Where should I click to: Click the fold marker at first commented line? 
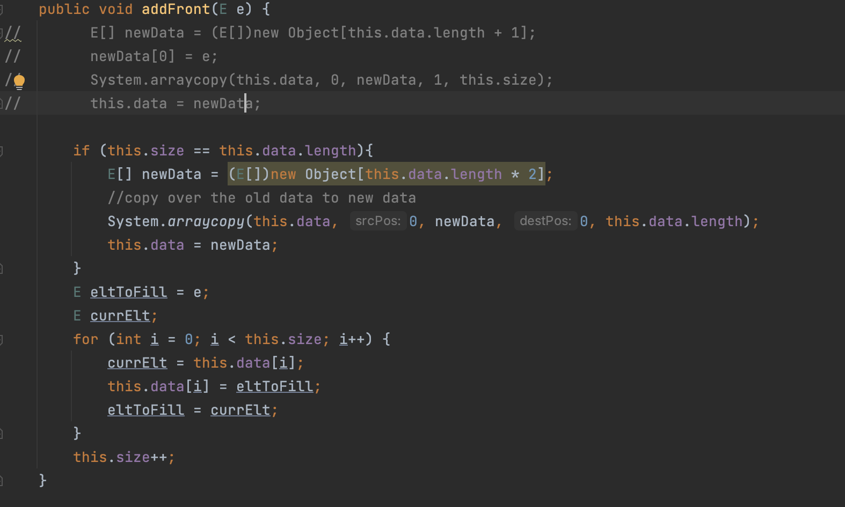(2, 33)
